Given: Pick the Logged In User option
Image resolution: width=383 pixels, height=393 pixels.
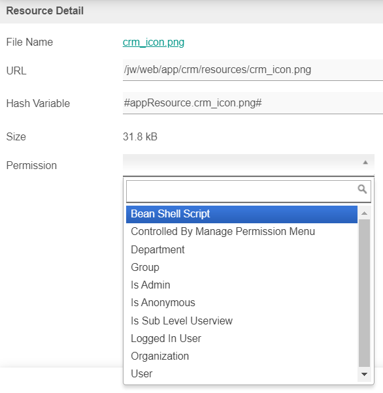Looking at the screenshot, I should coord(242,339).
